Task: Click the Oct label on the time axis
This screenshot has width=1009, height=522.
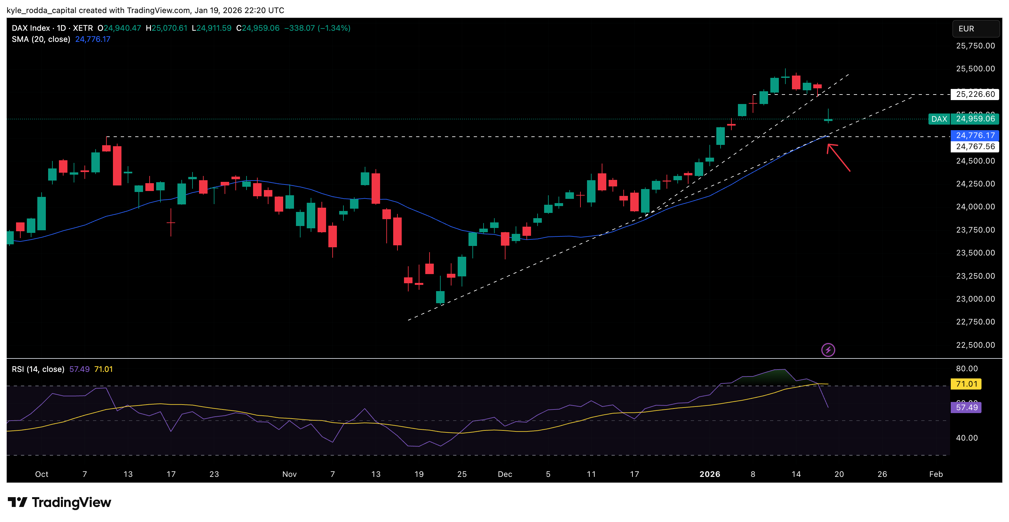Action: [x=42, y=474]
